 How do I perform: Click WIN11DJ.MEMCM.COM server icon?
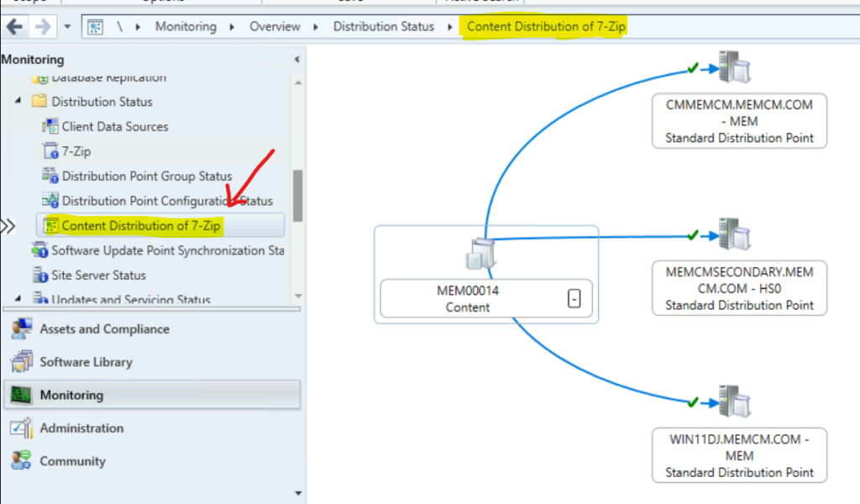click(735, 402)
